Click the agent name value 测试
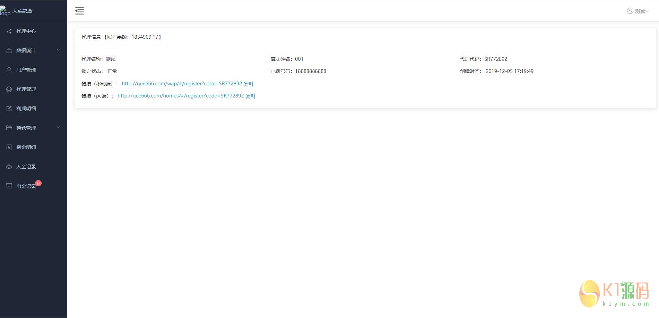 pos(111,59)
